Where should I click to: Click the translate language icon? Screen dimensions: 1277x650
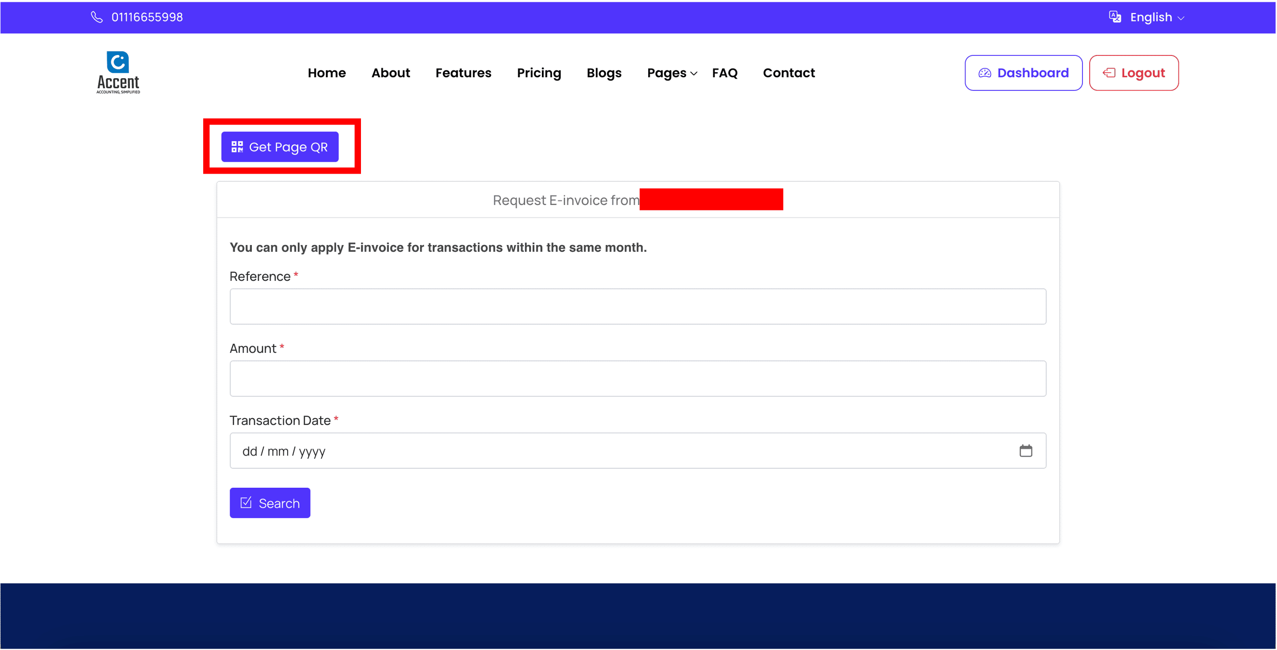coord(1115,17)
